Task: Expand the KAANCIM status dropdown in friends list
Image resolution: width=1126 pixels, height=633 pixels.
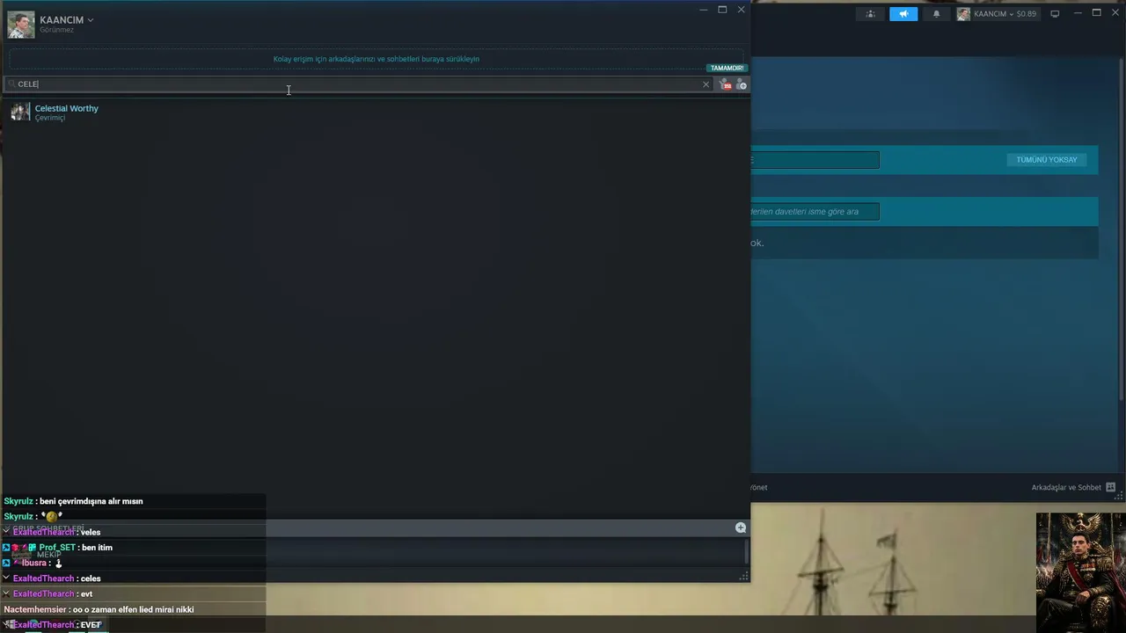Action: [x=90, y=20]
